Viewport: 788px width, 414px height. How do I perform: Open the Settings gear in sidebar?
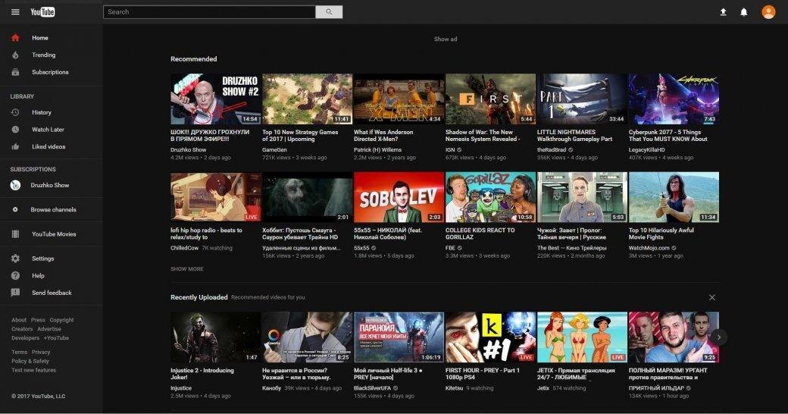click(15, 259)
